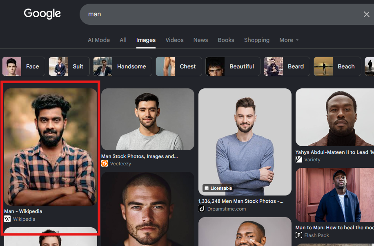The width and height of the screenshot is (374, 246).
Task: Click the Vecteezy source icon
Action: coord(105,163)
